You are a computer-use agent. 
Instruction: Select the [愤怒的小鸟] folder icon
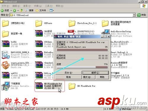5,23
